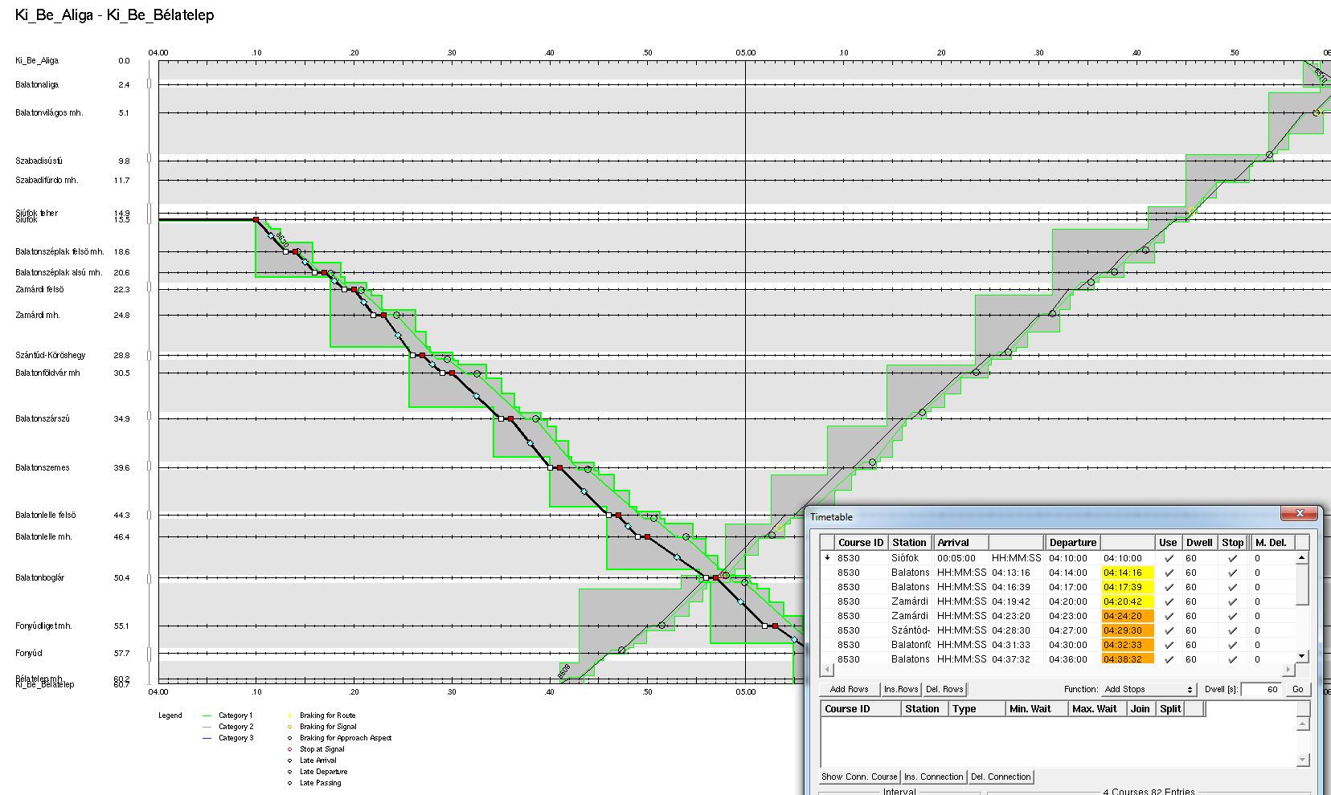Click down arrow of upper timetable scrollbar

coord(1302,657)
